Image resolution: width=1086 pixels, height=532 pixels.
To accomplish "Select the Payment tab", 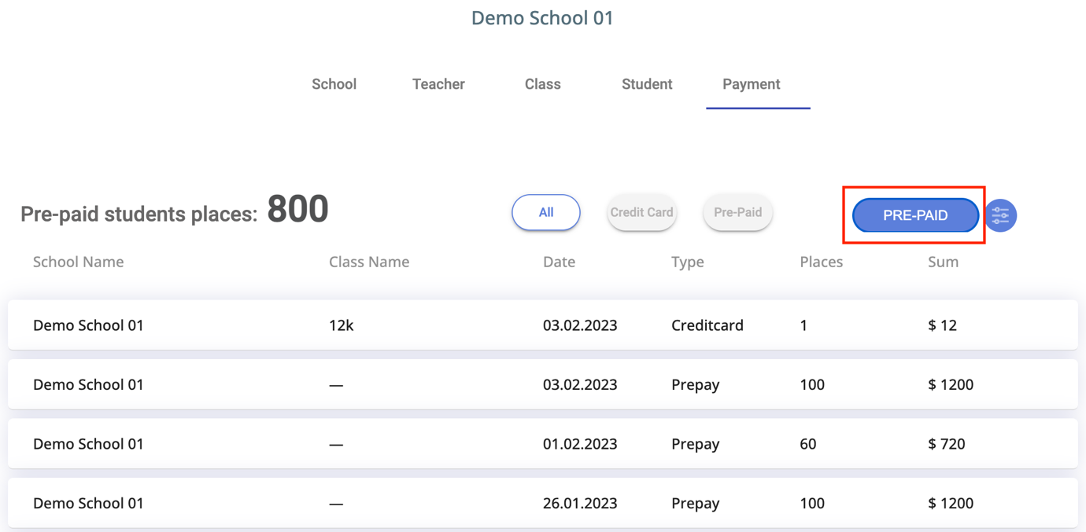I will coord(752,84).
